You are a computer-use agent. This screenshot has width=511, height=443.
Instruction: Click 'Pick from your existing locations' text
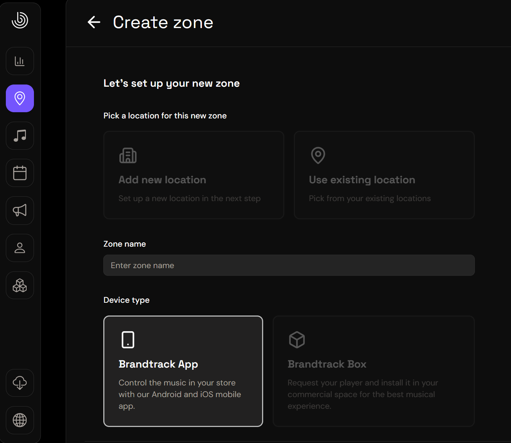click(370, 199)
